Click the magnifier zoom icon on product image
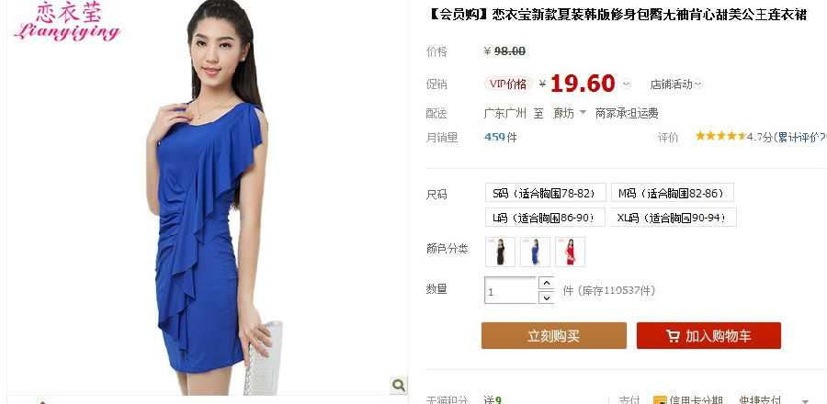 (x=399, y=385)
